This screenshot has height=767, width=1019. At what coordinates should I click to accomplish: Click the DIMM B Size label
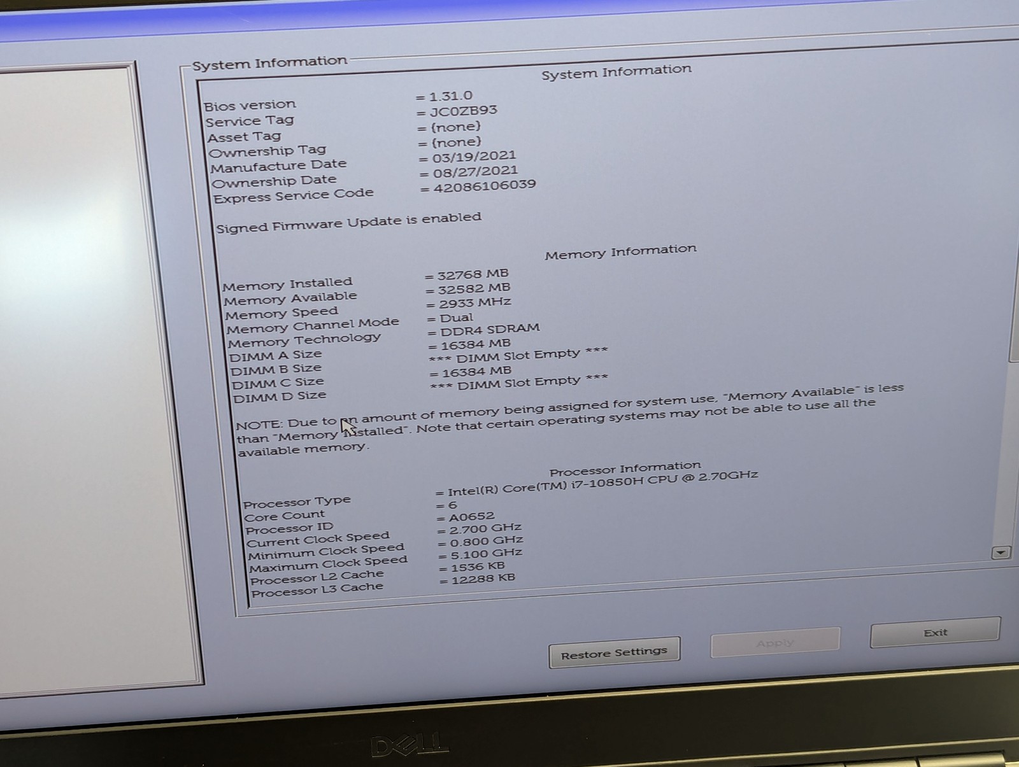276,370
